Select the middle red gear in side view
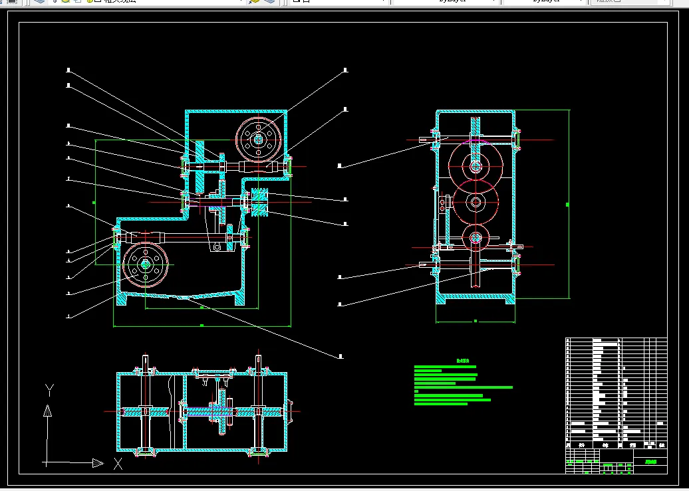The image size is (689, 491). click(476, 203)
